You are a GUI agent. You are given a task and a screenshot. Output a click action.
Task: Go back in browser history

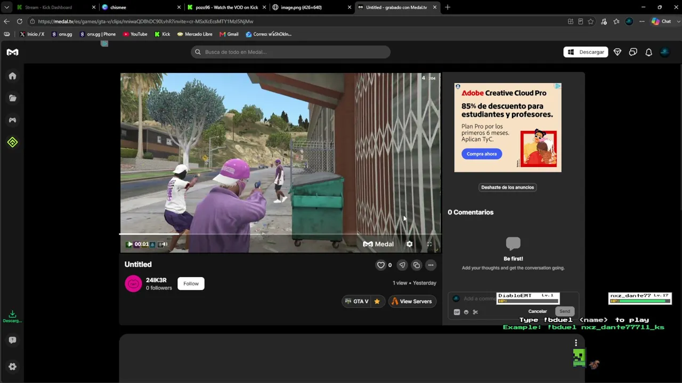coord(6,21)
